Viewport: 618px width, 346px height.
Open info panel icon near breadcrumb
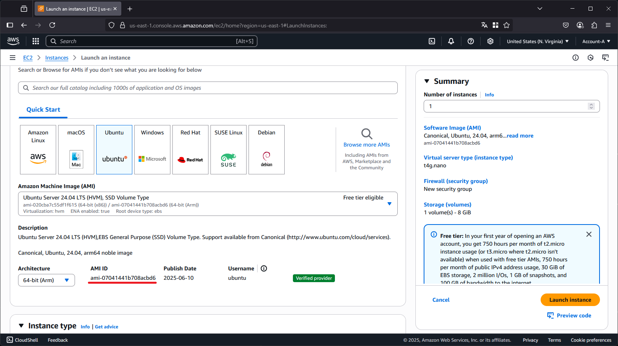[x=576, y=58]
